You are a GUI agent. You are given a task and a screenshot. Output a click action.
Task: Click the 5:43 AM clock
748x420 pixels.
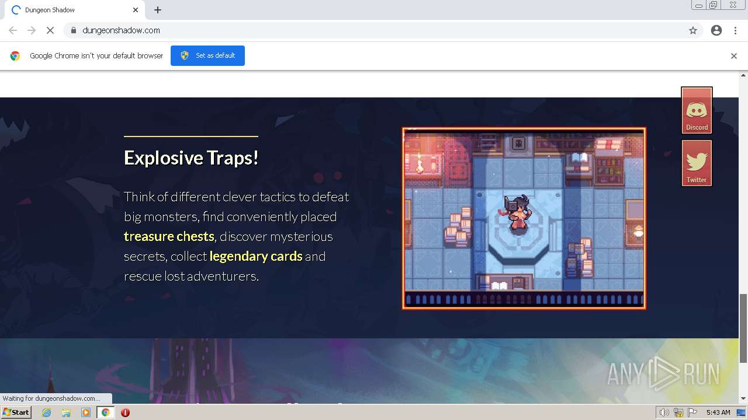pos(718,412)
